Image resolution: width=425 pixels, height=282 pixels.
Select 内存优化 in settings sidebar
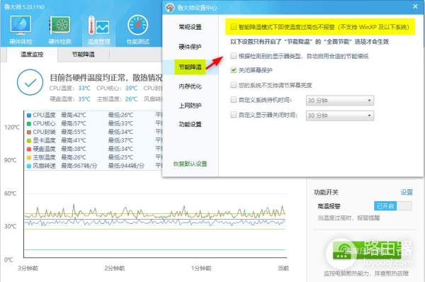190,86
